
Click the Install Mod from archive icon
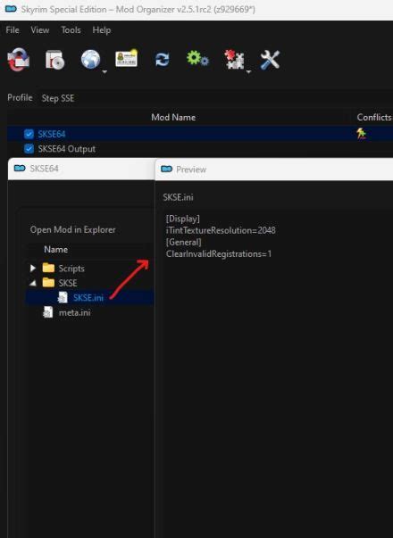(x=54, y=60)
